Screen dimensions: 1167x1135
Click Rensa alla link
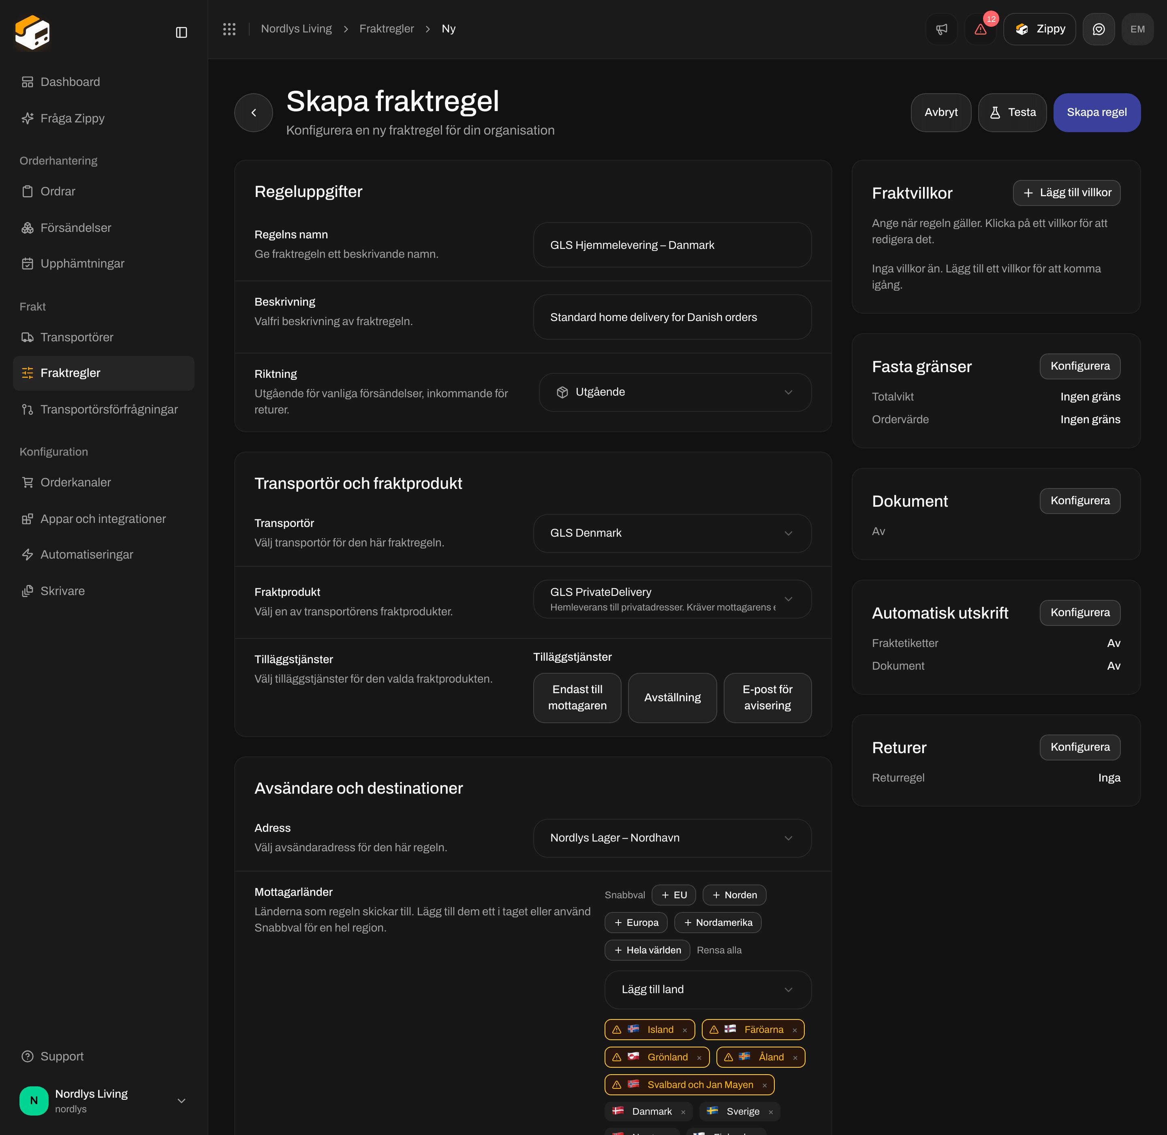click(719, 950)
